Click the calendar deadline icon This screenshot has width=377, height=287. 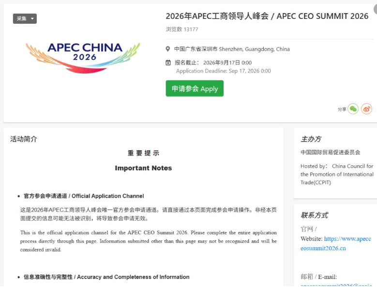[x=168, y=63]
